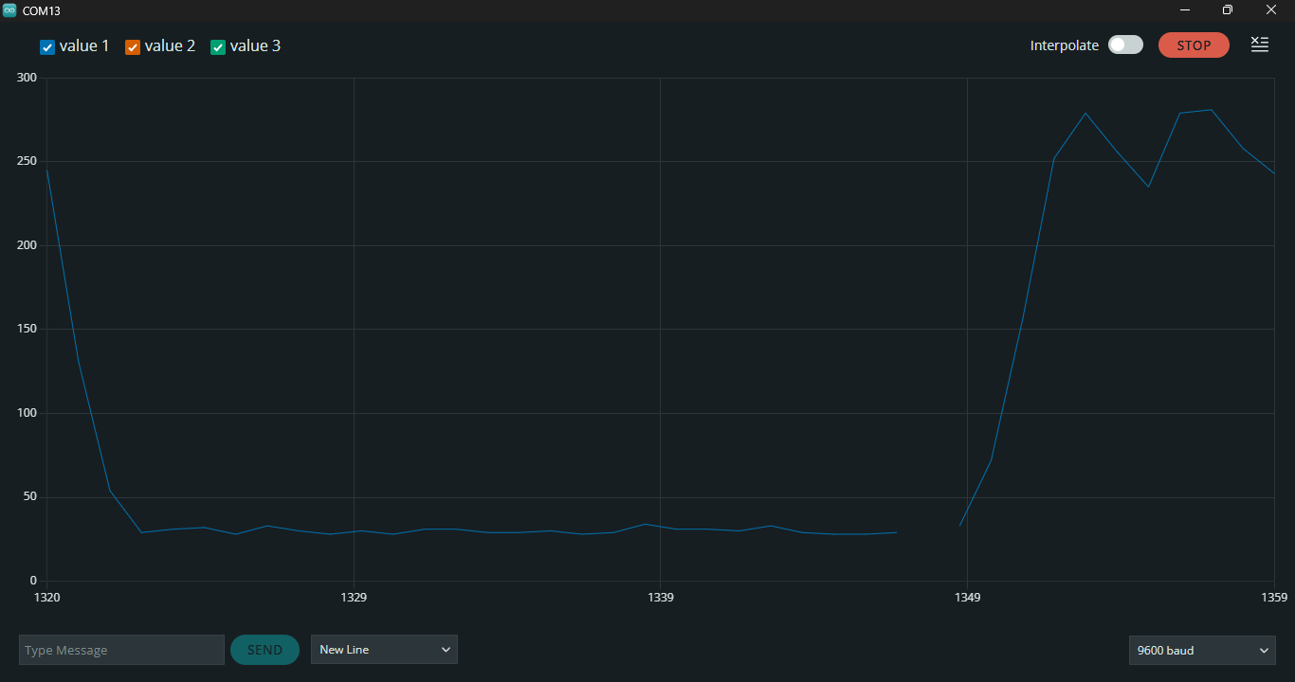Click the Type Message input field
1295x682 pixels.
pyautogui.click(x=121, y=650)
